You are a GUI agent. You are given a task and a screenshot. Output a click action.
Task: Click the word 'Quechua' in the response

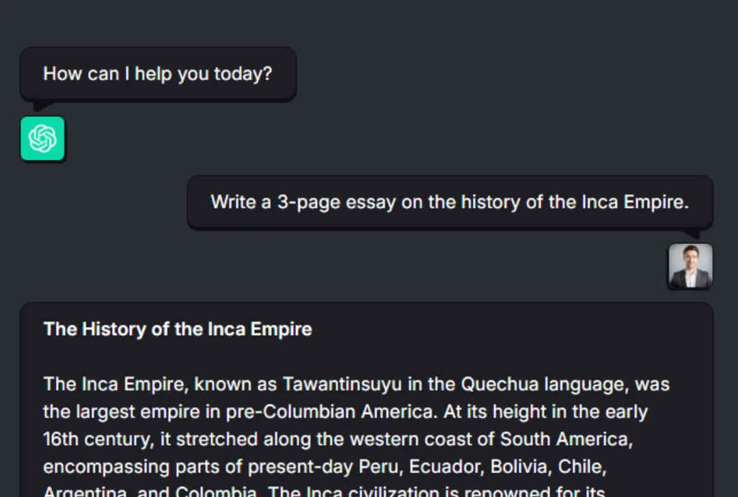pyautogui.click(x=500, y=384)
